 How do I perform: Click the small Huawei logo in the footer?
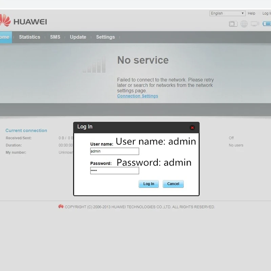61,206
